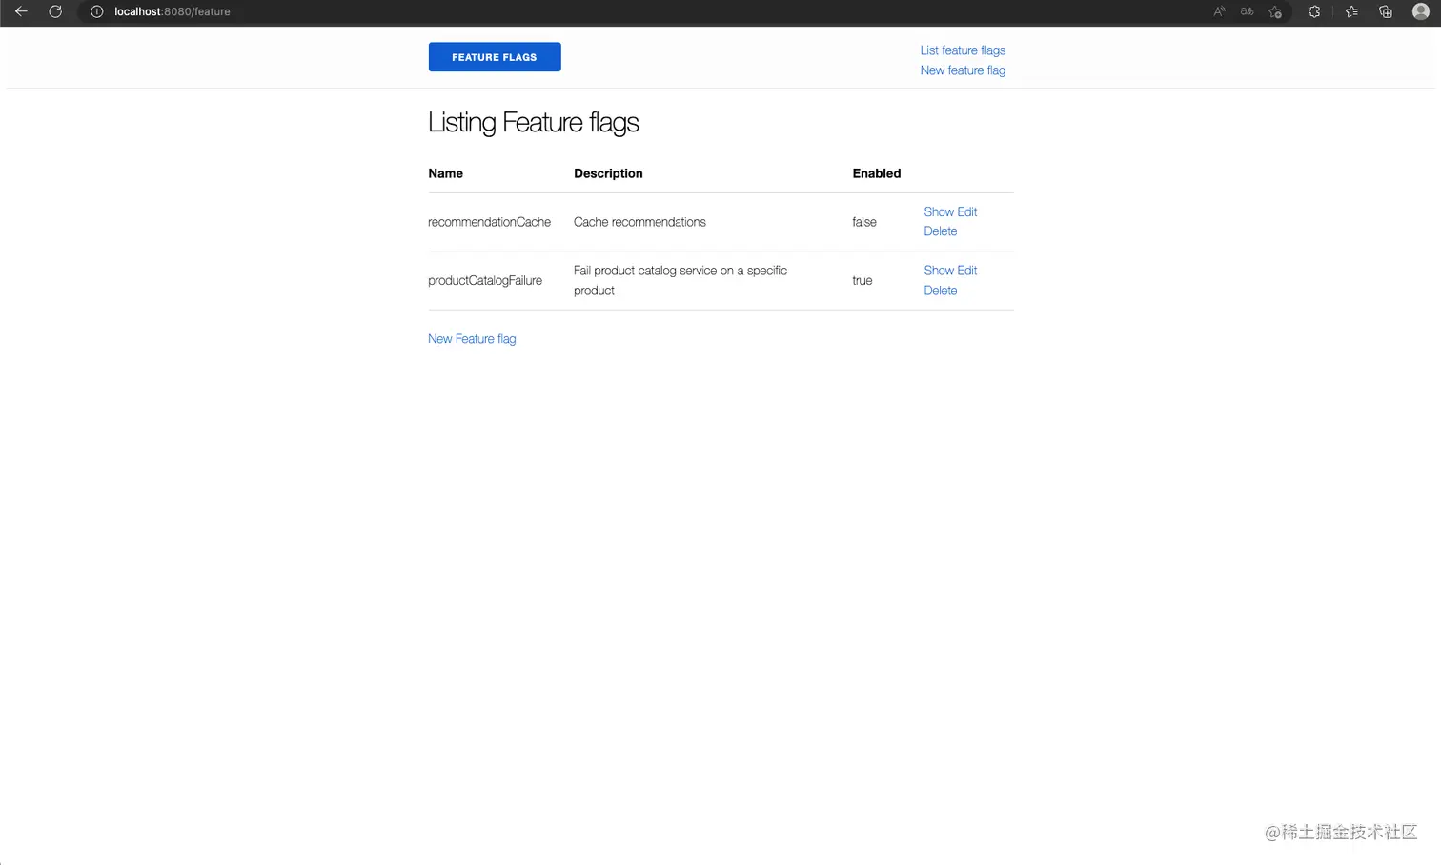Open the read aloud icon

pyautogui.click(x=1219, y=11)
